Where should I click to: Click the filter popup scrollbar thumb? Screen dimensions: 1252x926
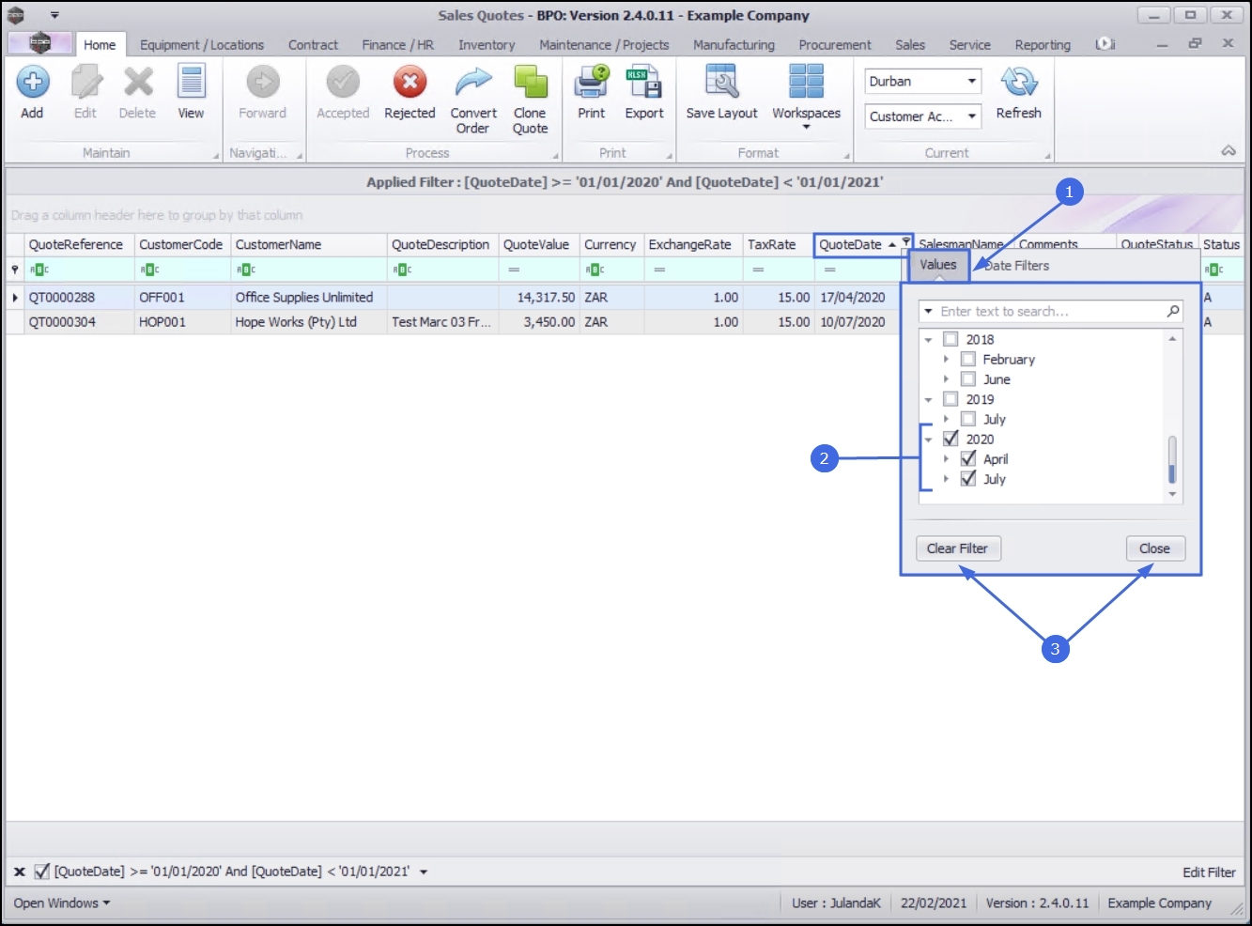[x=1172, y=458]
